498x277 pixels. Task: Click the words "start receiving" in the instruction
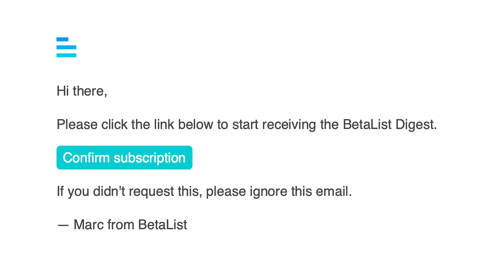pos(274,125)
